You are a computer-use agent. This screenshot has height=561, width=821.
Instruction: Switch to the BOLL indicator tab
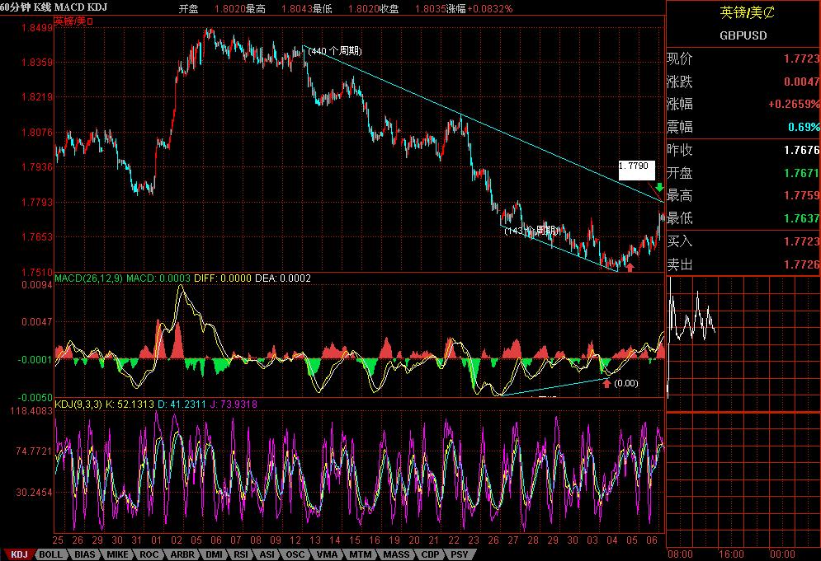coord(51,555)
